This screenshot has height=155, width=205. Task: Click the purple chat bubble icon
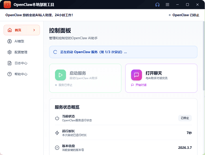pyautogui.click(x=136, y=75)
